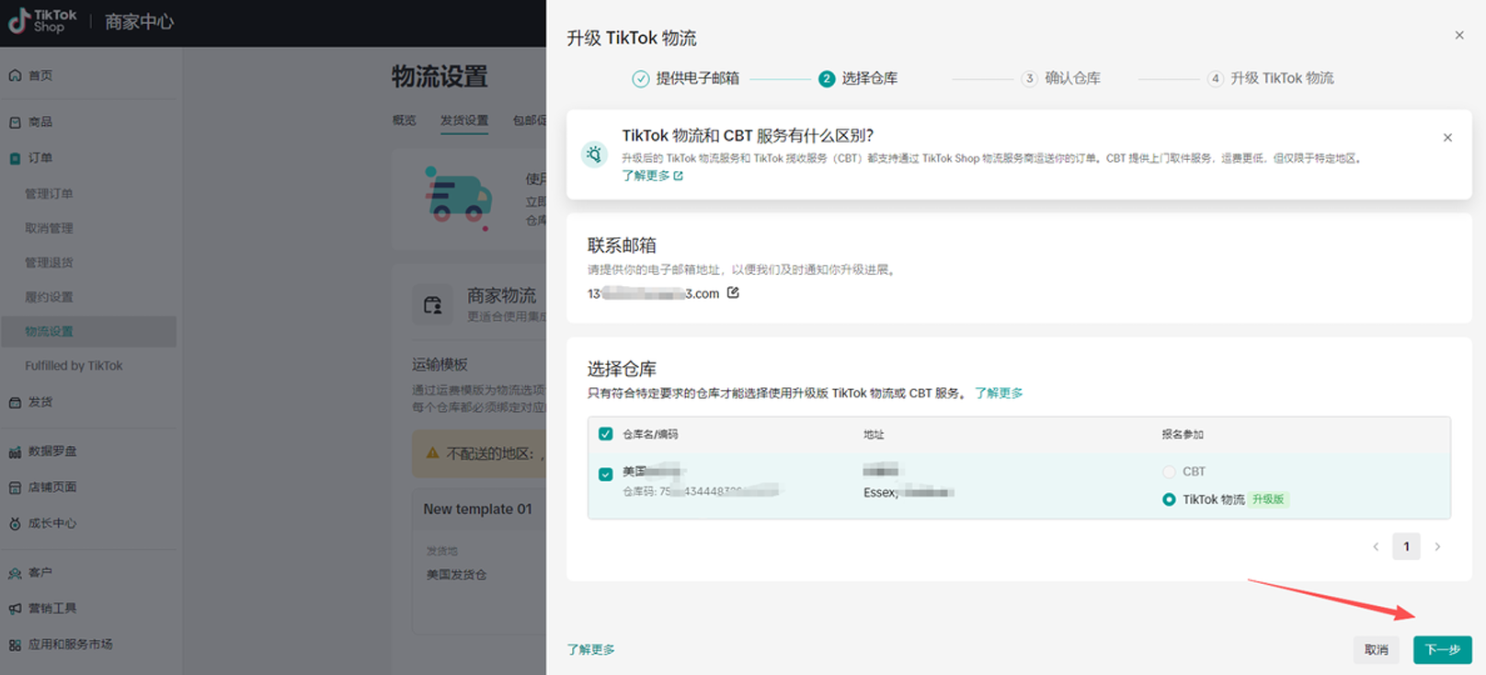Screen dimensions: 1486x675
Task: Click the products (商品) sidebar icon
Action: pos(15,122)
